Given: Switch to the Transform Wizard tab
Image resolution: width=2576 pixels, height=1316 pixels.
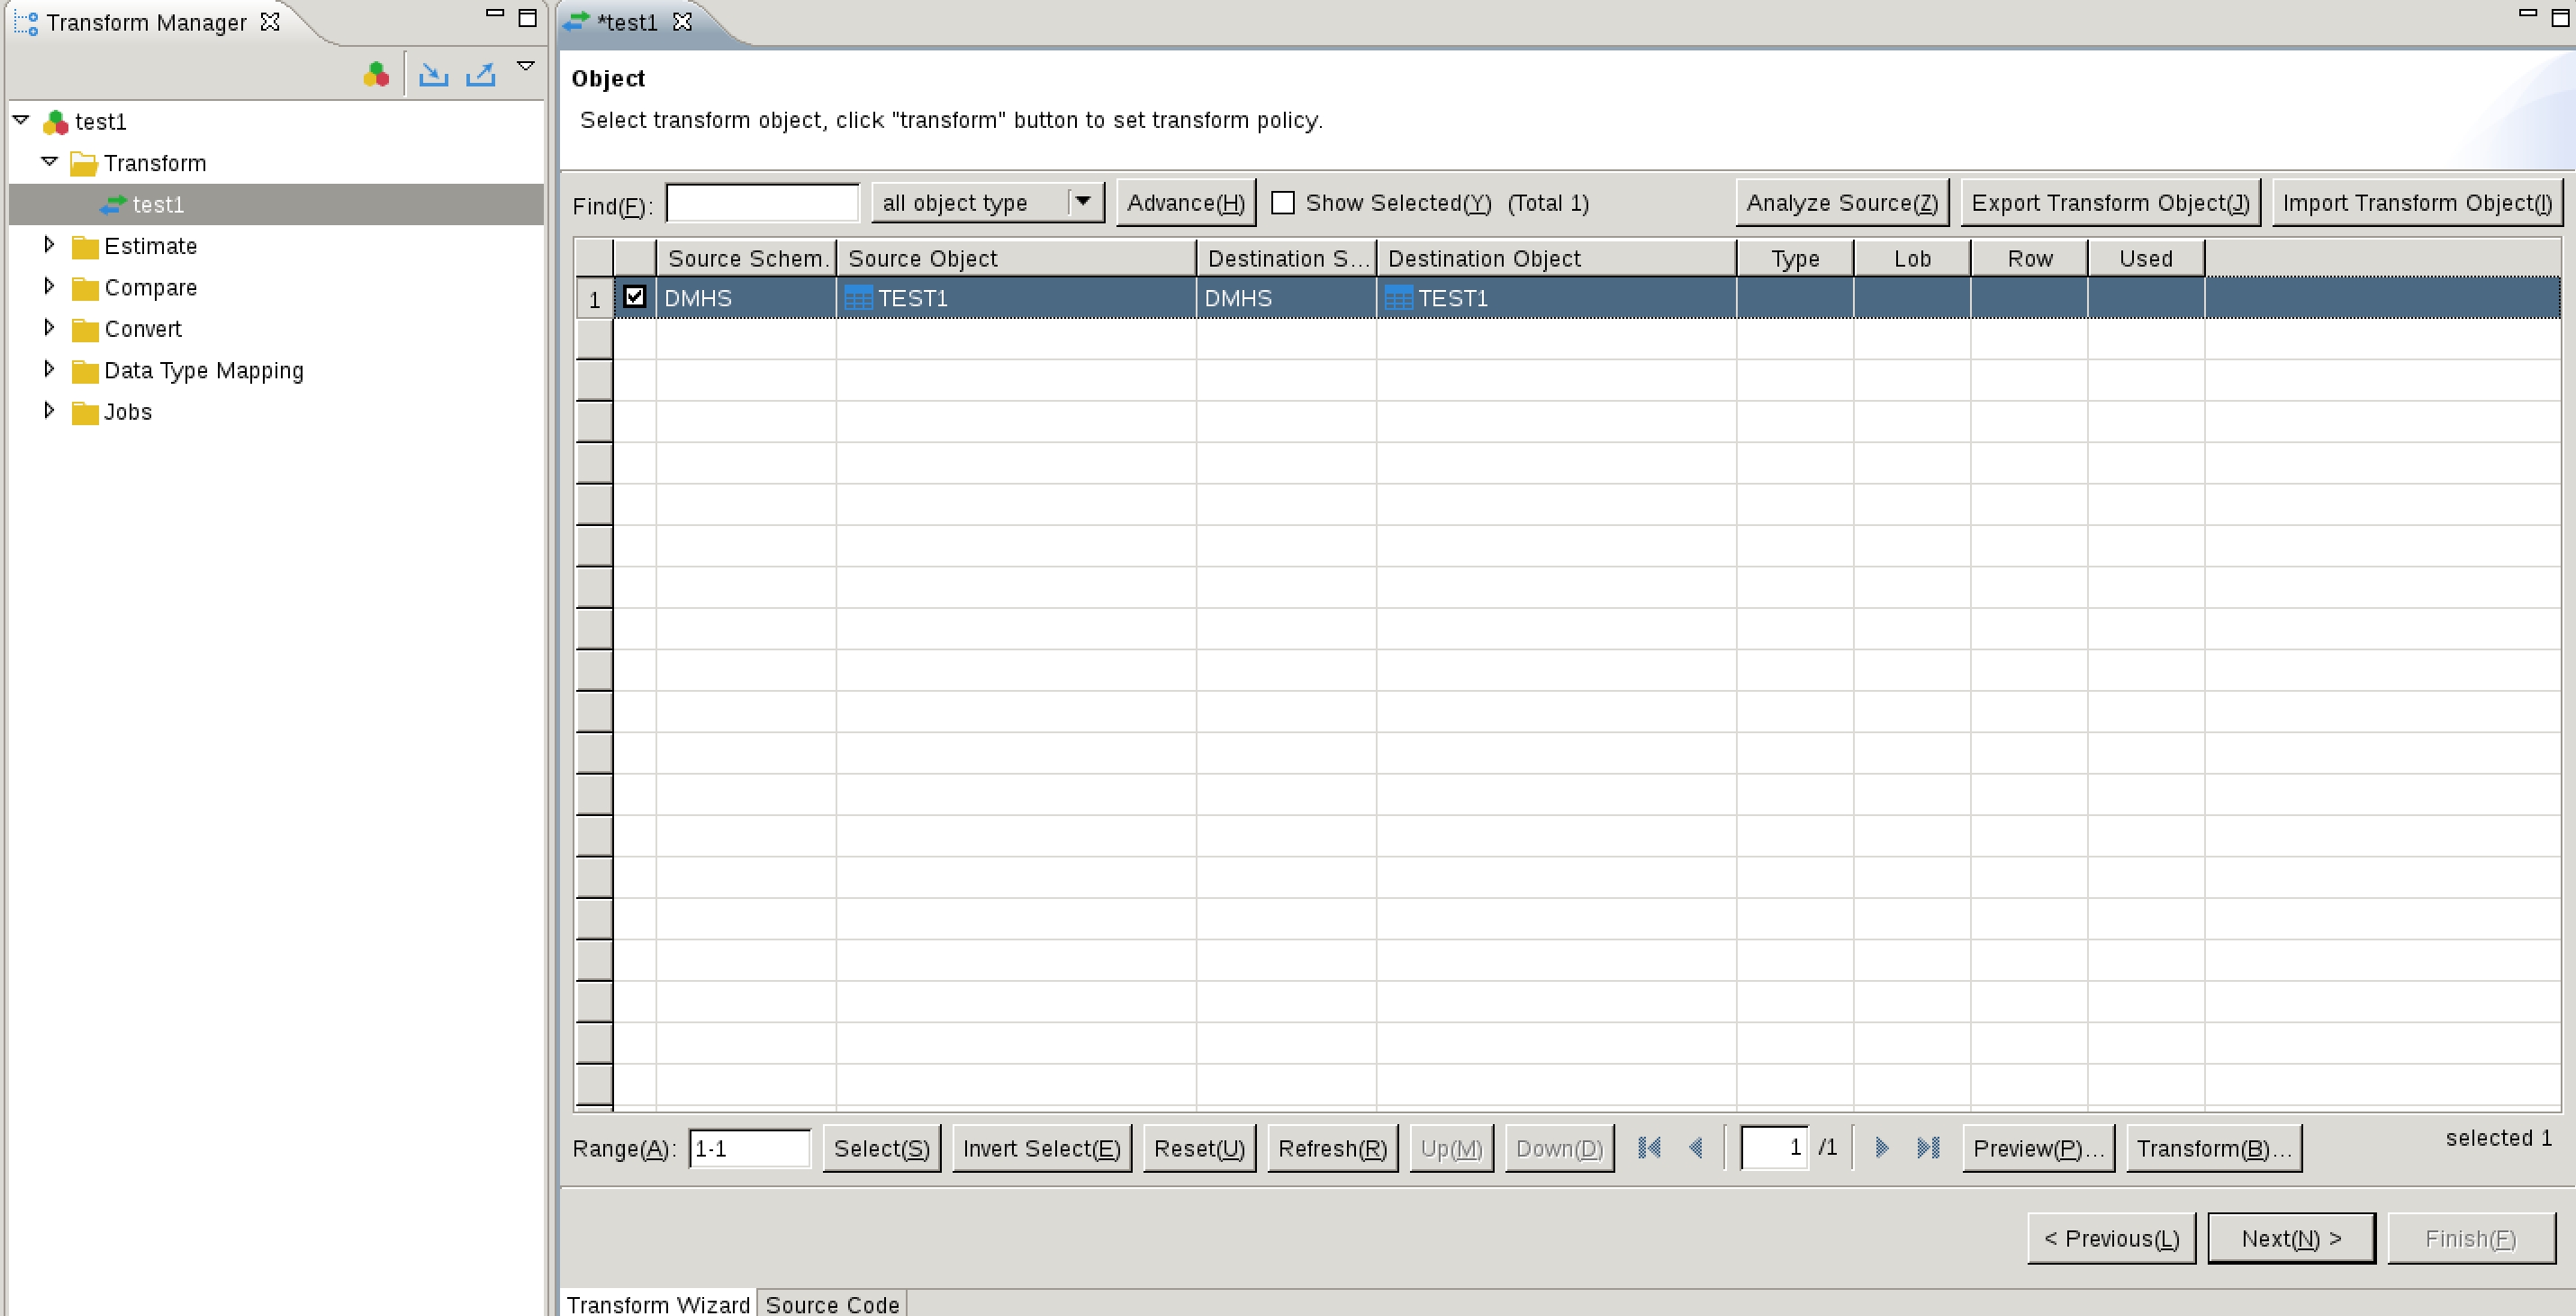Looking at the screenshot, I should [x=658, y=1304].
